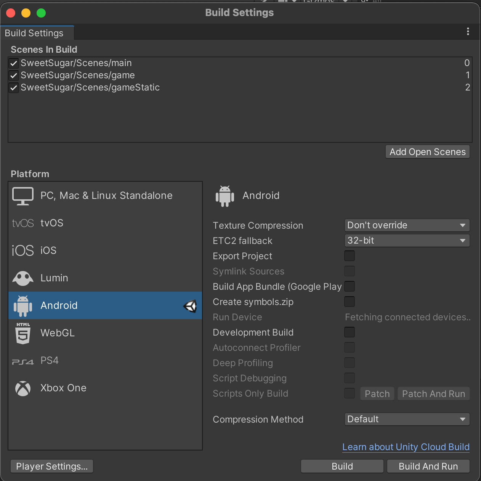Click the Development Build label
481x481 pixels.
coord(253,333)
